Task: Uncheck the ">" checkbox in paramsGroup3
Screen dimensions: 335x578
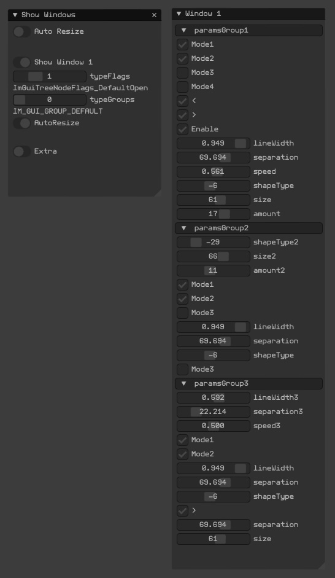Action: click(x=183, y=511)
